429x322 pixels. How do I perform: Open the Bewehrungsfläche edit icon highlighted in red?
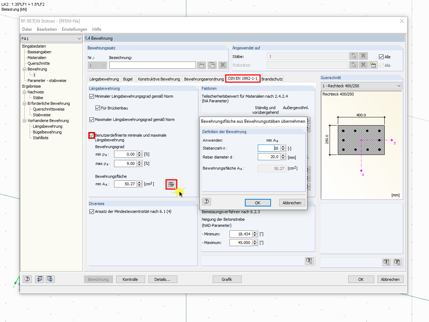click(171, 184)
